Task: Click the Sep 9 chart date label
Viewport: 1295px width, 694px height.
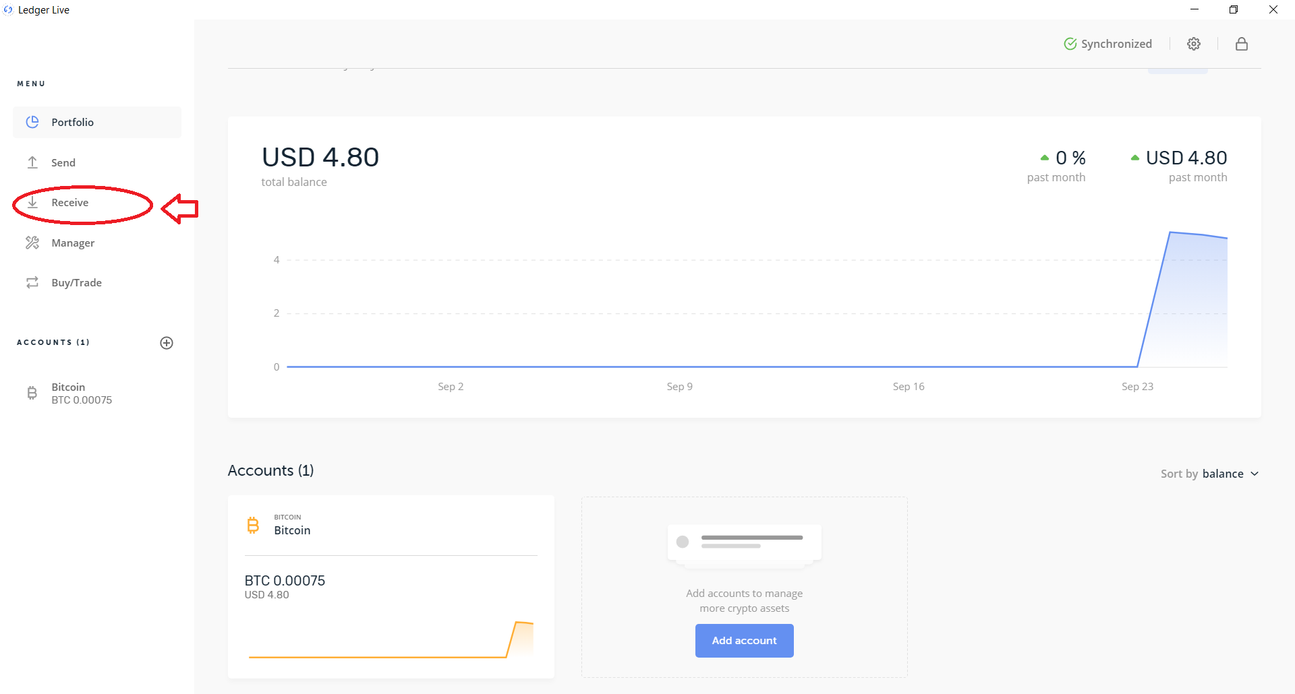Action: coord(680,387)
